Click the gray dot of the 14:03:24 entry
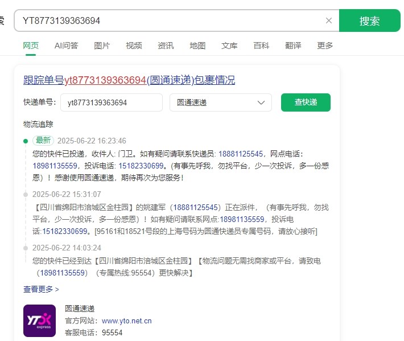Screen dimensions: 404x341 tap(26, 248)
